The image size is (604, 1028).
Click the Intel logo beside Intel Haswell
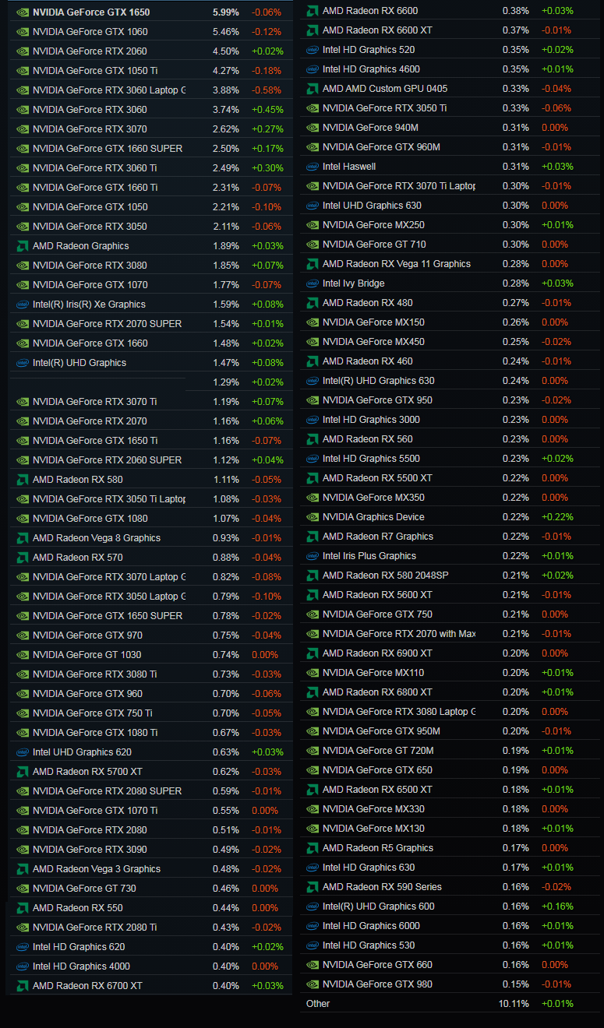tap(313, 167)
